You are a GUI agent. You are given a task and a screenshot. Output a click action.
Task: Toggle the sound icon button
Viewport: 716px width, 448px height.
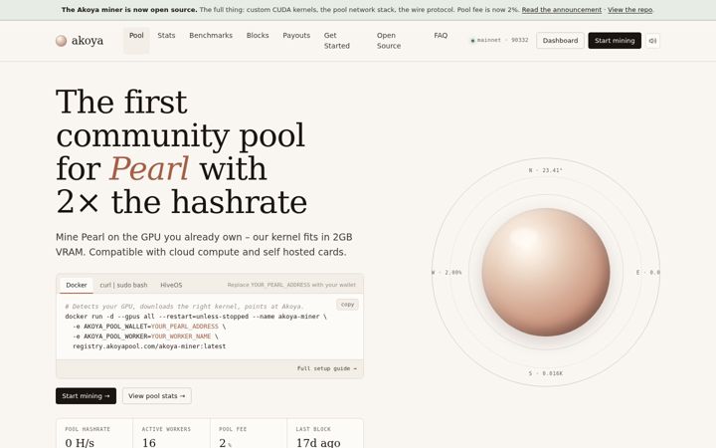[652, 41]
